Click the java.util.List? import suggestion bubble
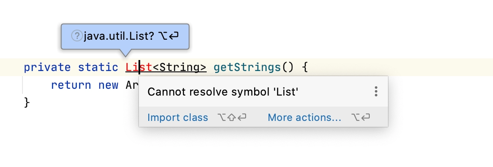 point(125,36)
